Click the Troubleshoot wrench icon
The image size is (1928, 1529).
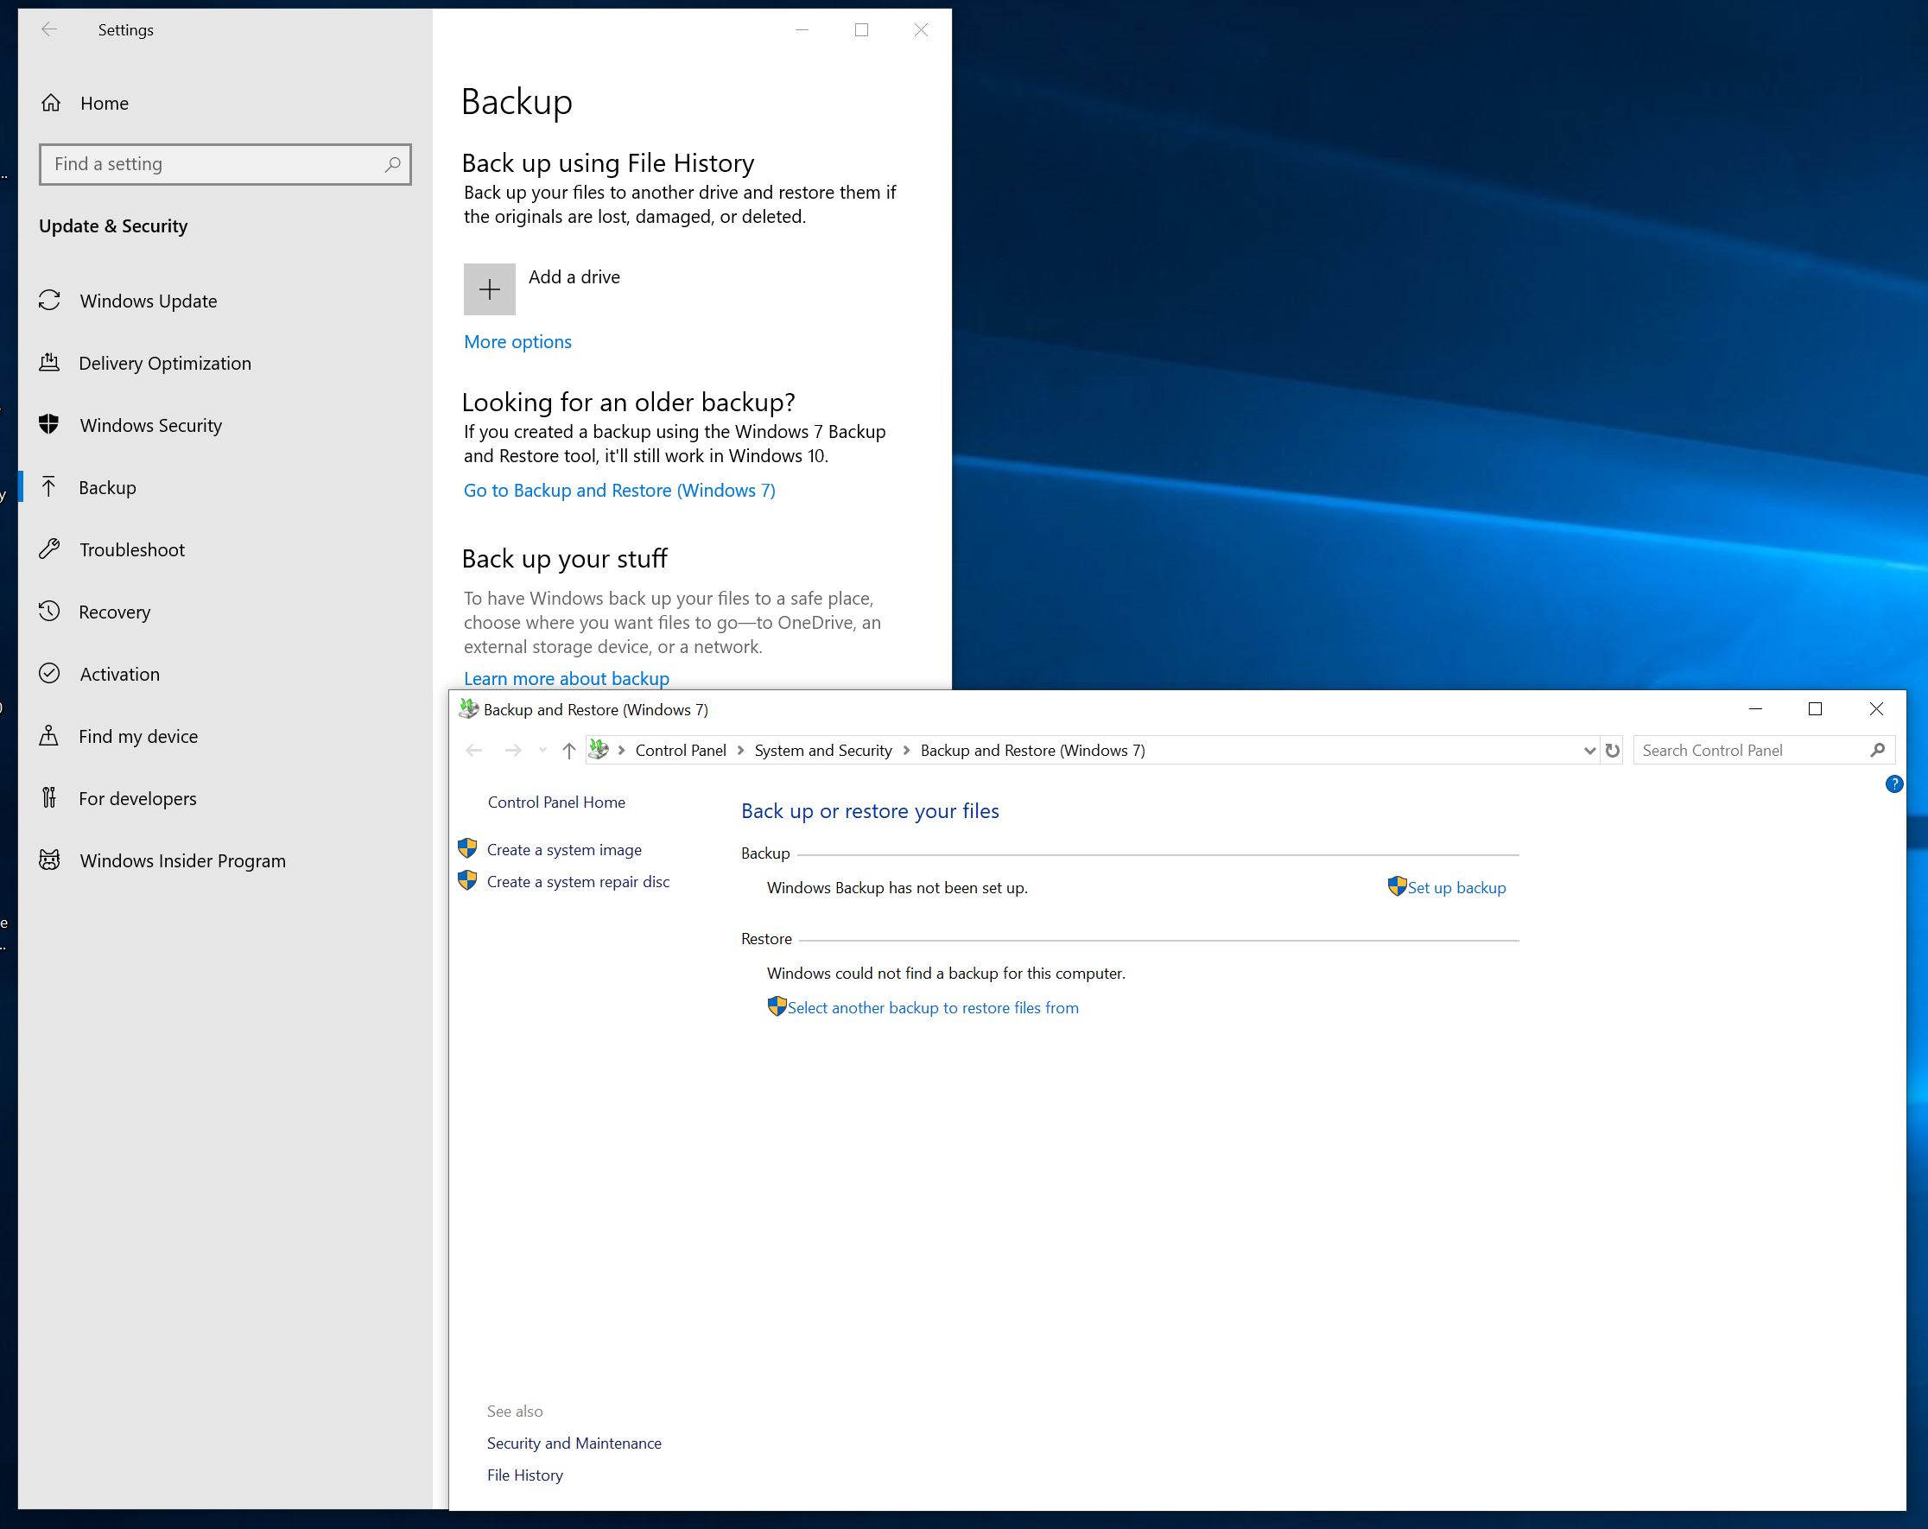click(x=50, y=549)
